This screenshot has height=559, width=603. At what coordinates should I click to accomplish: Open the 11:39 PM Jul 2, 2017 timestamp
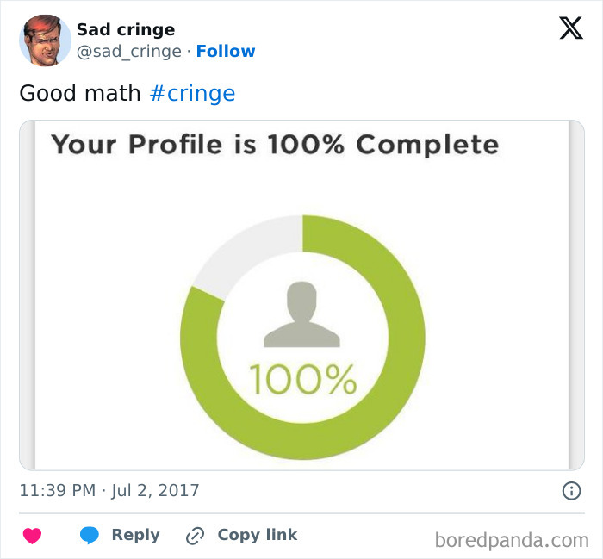coord(109,491)
